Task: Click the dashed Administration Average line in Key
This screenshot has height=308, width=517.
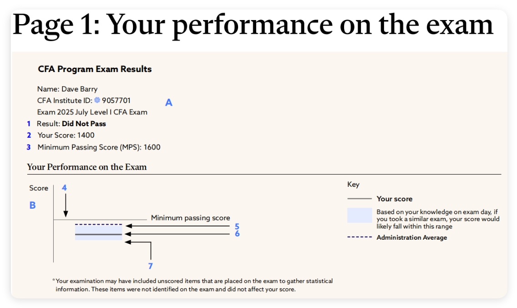Action: tap(360, 237)
